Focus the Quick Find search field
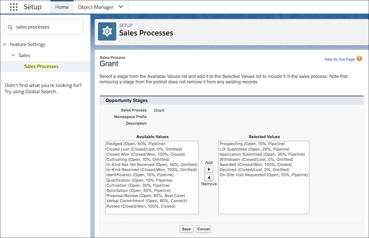Image resolution: width=369 pixels, height=238 pixels. [44, 27]
